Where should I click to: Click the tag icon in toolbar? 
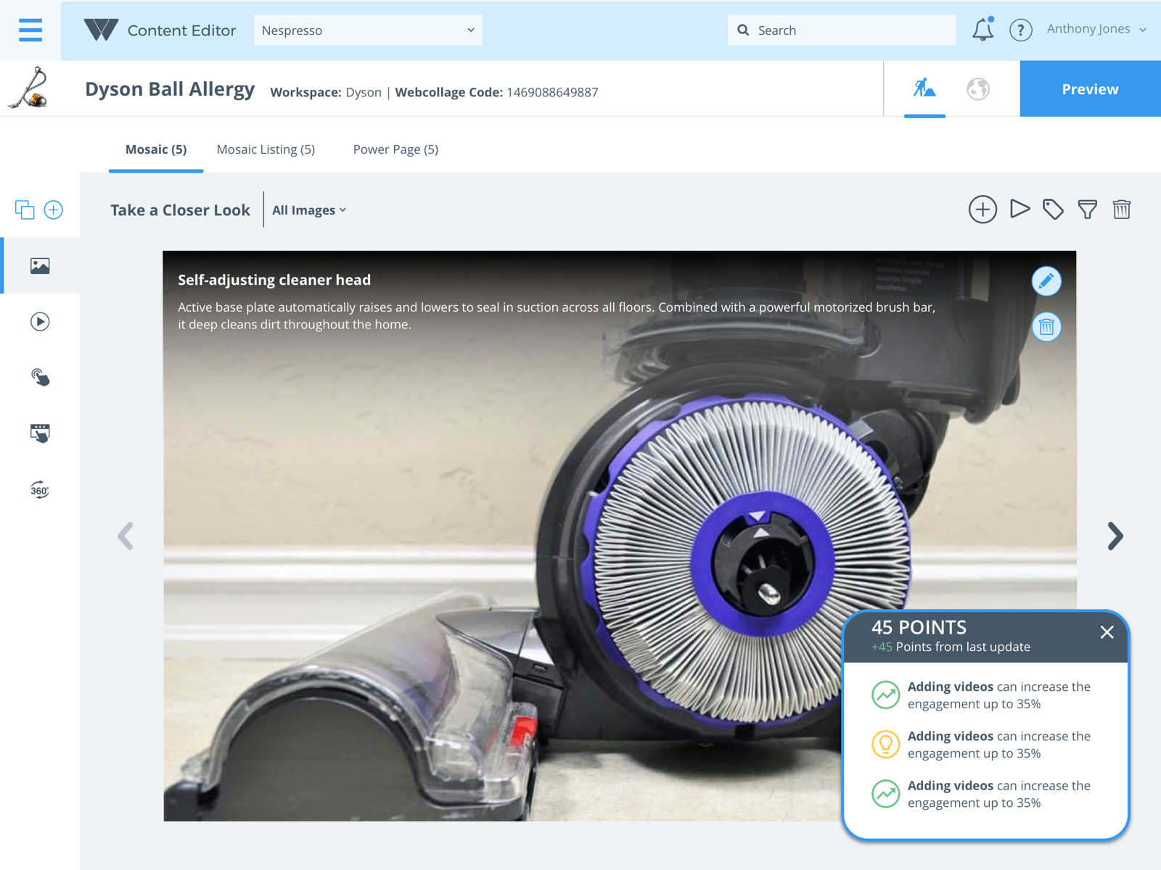coord(1053,210)
